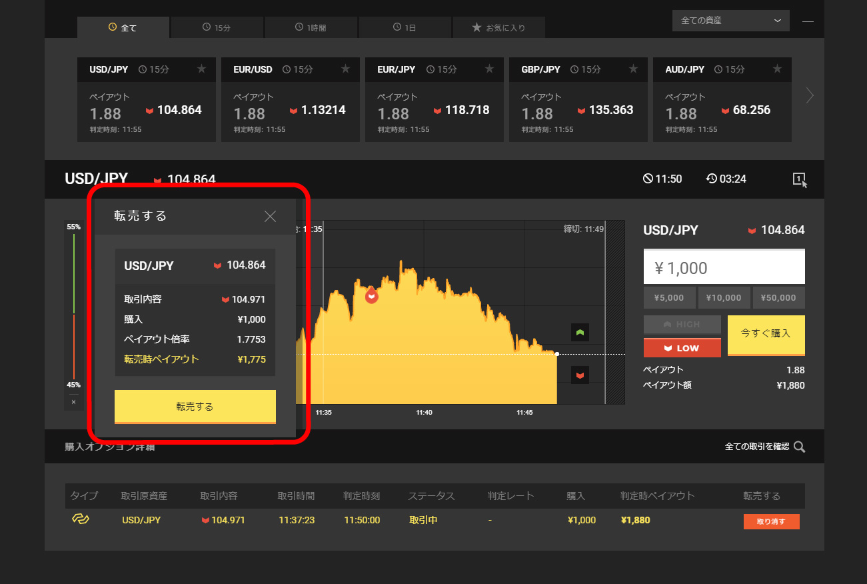
Task: Click the red LOW arrow on chart
Action: coord(580,376)
